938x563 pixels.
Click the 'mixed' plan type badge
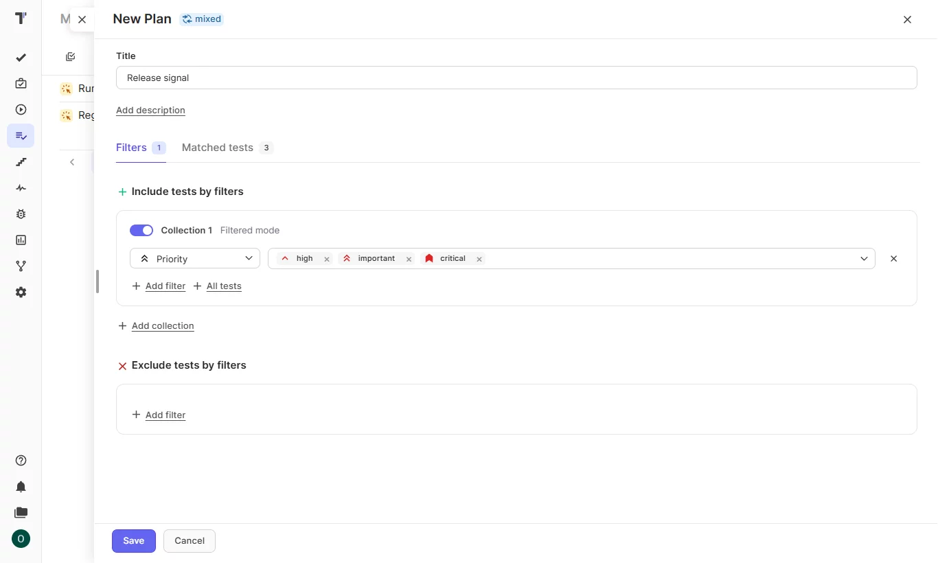pos(201,19)
